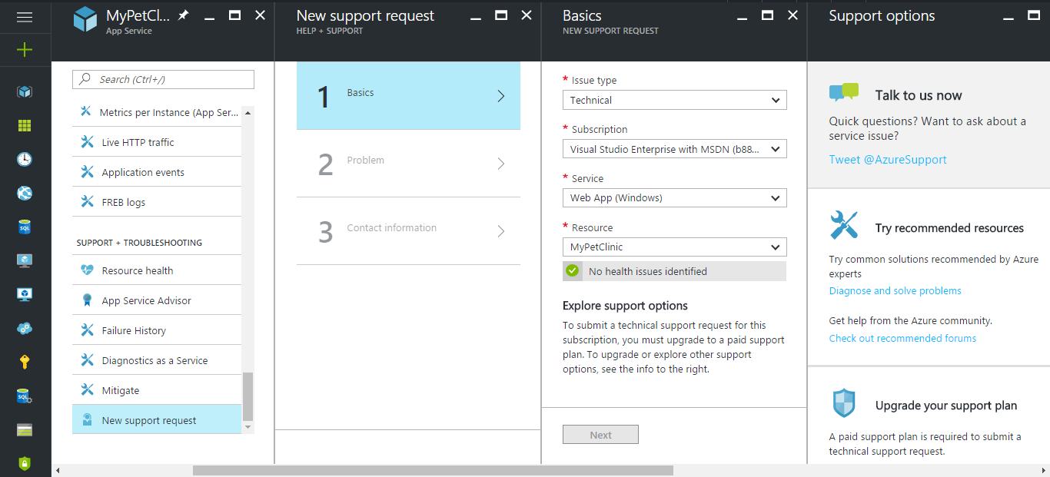Click the green checkmark health status icon
This screenshot has width=1050, height=477.
572,270
